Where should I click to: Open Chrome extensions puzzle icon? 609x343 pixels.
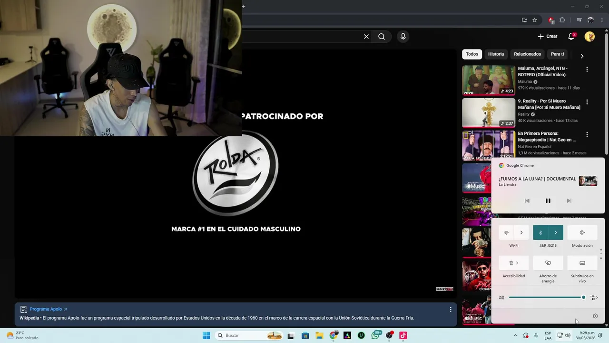tap(562, 20)
